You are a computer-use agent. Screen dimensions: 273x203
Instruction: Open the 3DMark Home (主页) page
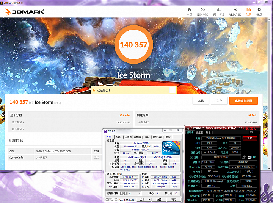click(x=190, y=12)
